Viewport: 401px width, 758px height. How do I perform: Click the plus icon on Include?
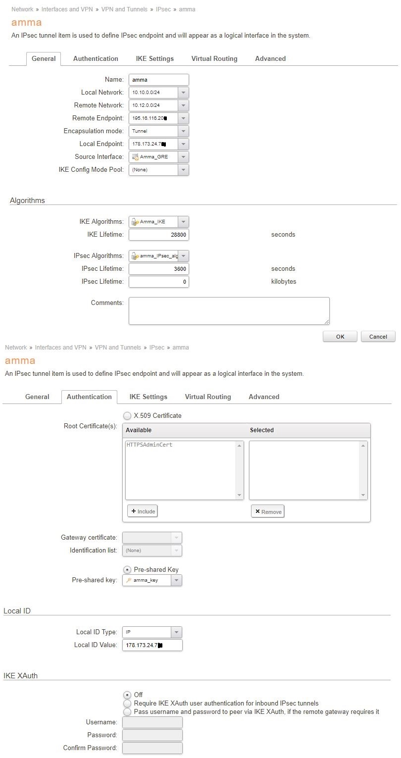click(x=134, y=511)
